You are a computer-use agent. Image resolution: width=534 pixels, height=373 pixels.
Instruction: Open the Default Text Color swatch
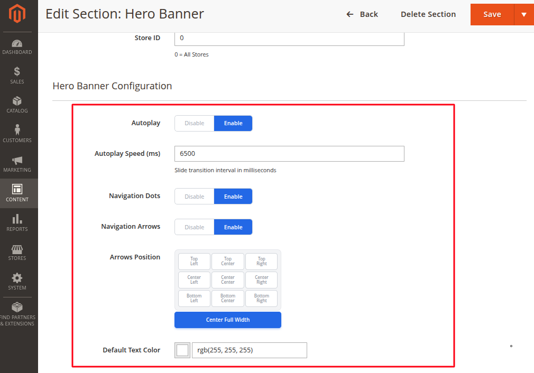182,350
